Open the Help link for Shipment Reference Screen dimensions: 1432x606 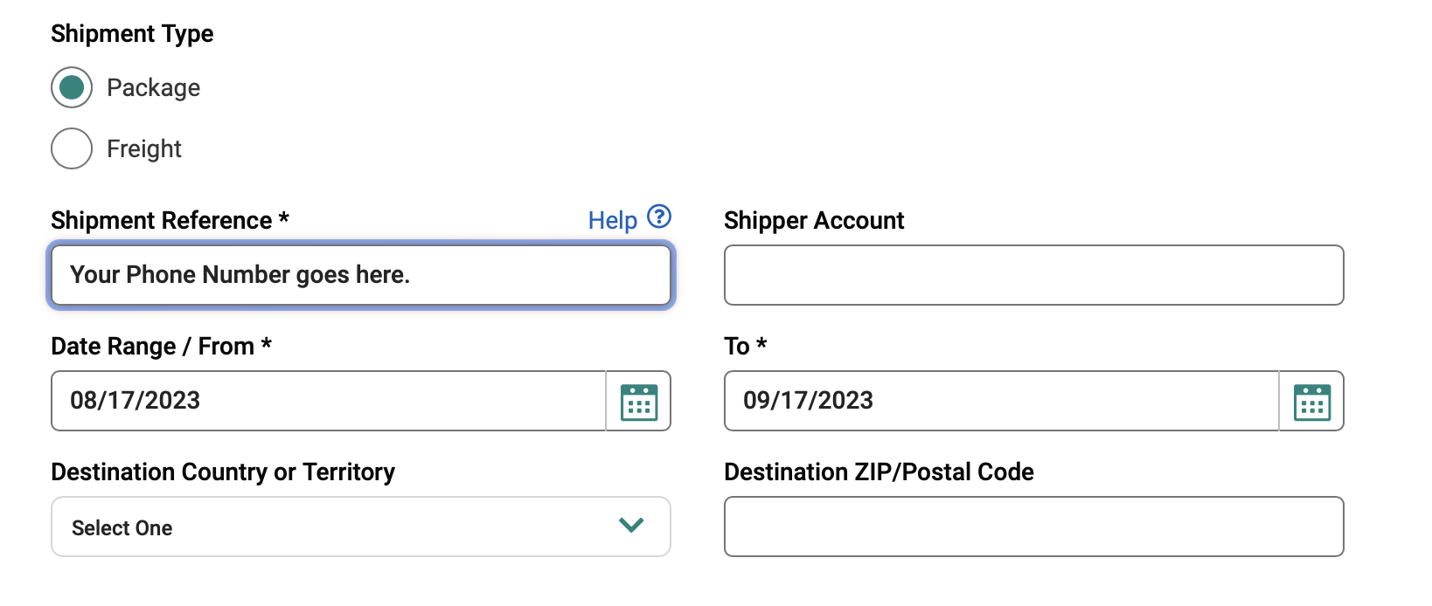click(x=613, y=220)
